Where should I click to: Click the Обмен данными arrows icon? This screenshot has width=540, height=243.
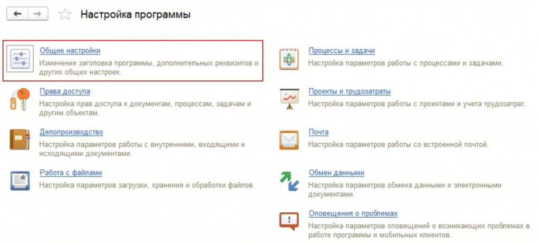click(x=289, y=181)
